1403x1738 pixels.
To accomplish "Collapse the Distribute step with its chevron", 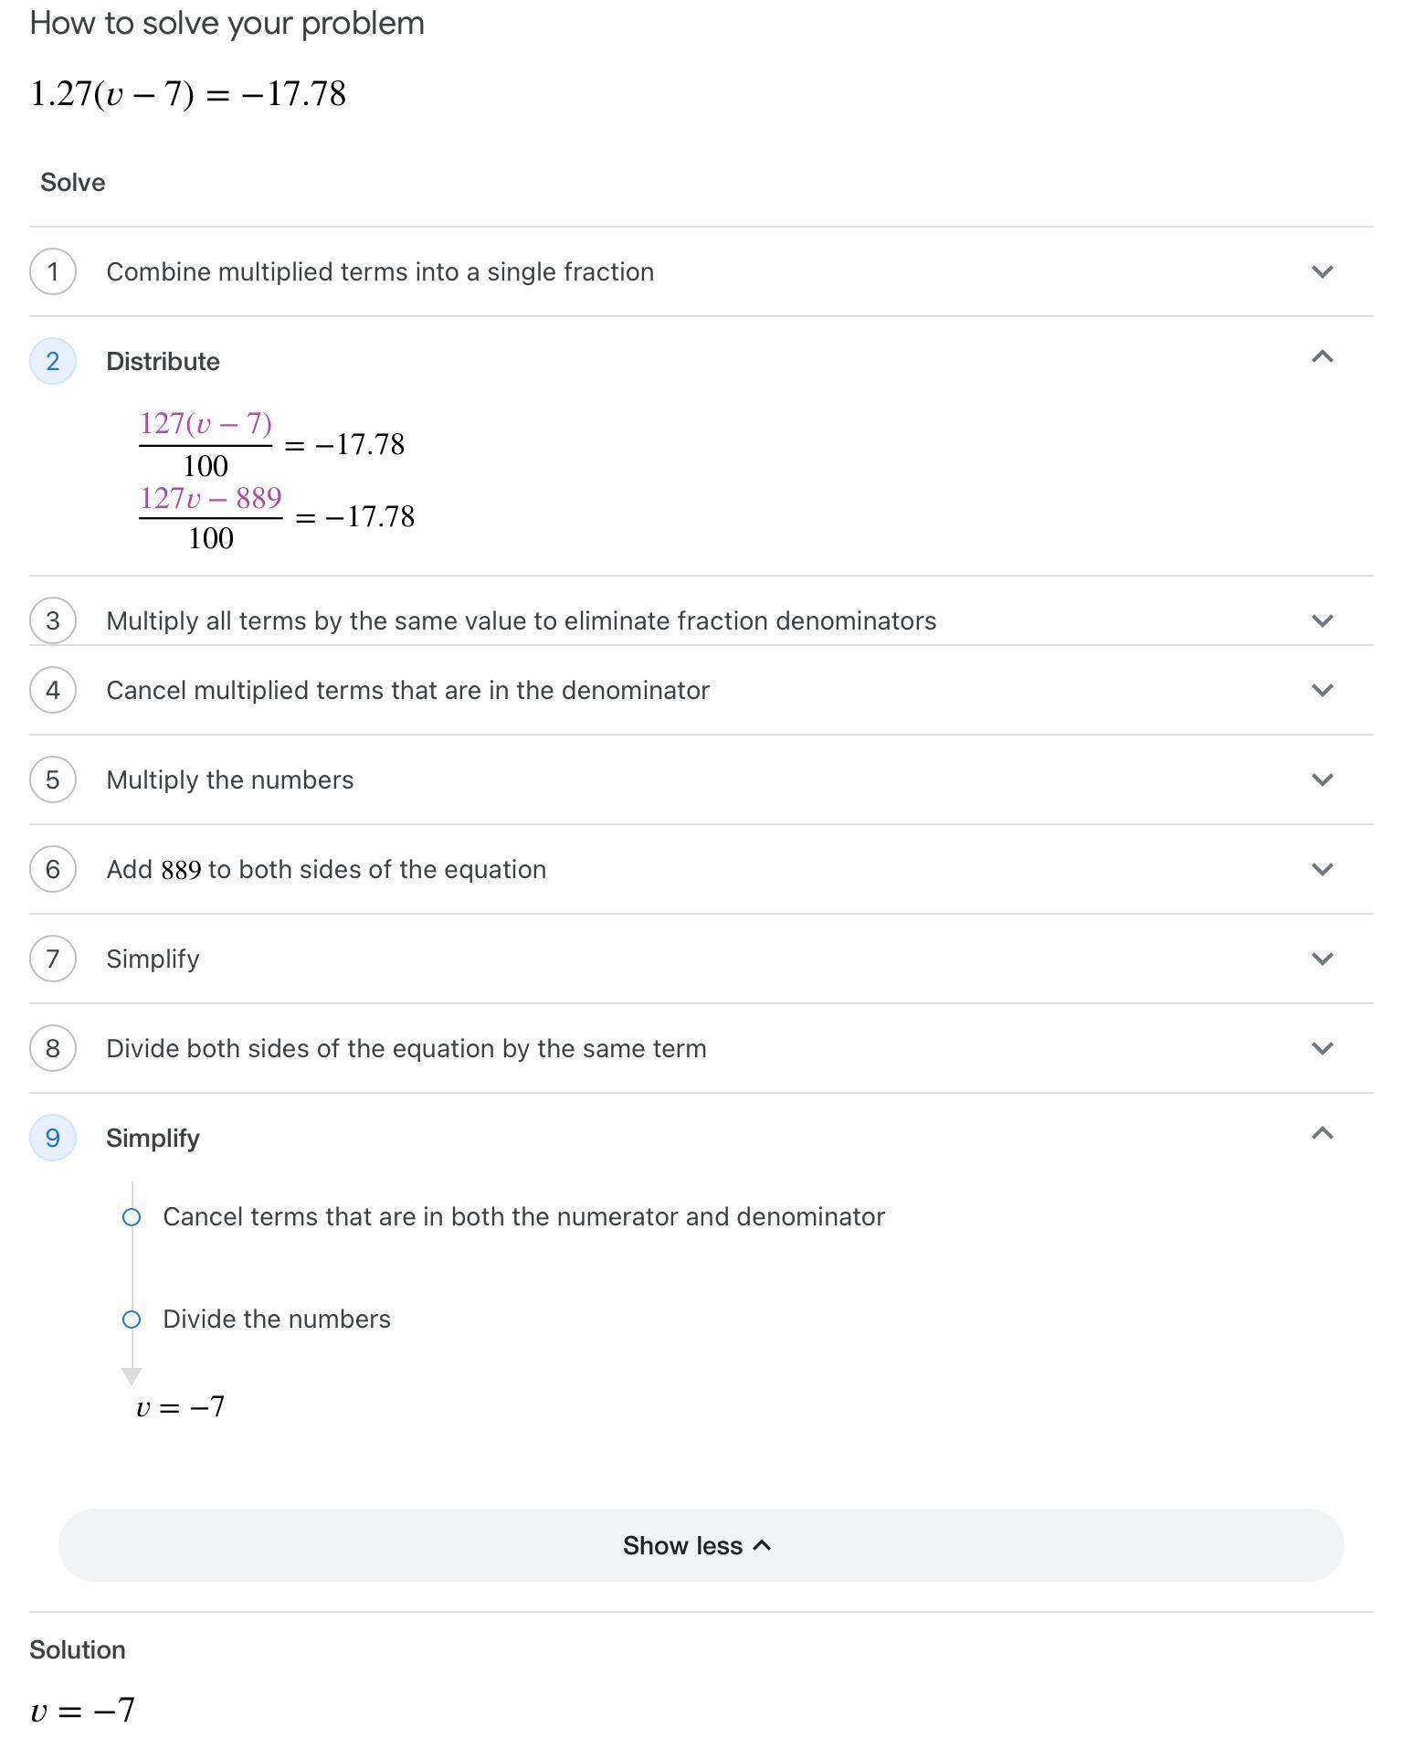I will (x=1322, y=357).
